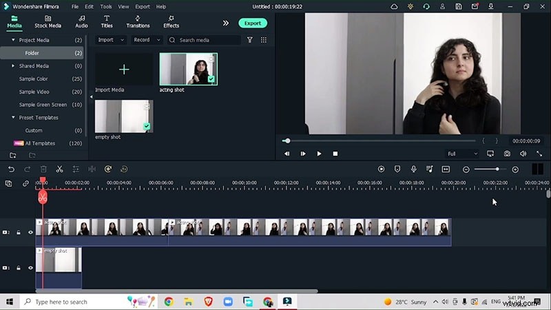Image resolution: width=551 pixels, height=310 pixels.
Task: Expand preview to fullscreen icon
Action: point(539,154)
